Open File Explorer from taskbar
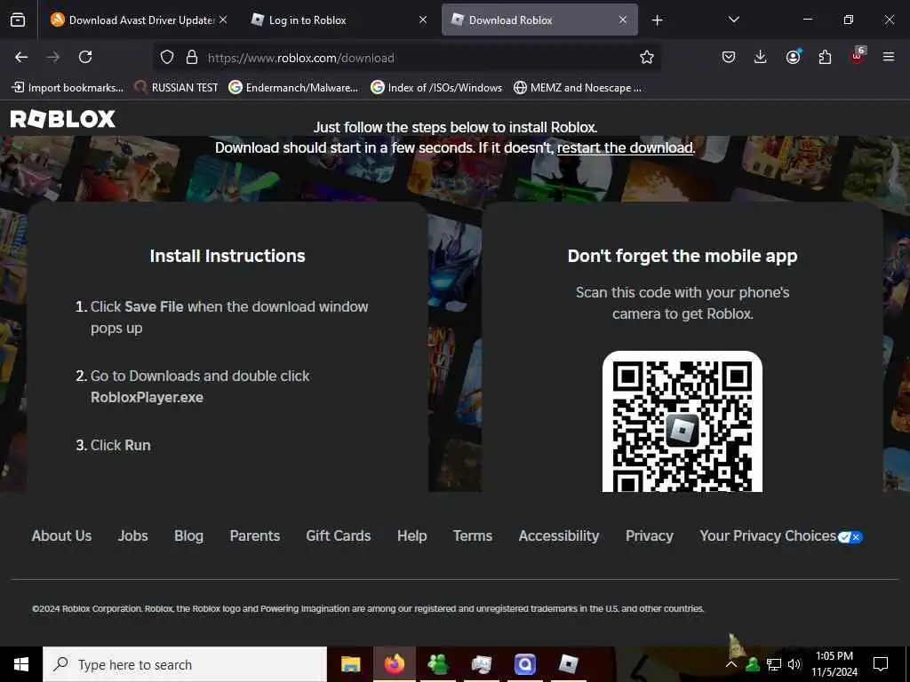The width and height of the screenshot is (910, 682). 350,664
